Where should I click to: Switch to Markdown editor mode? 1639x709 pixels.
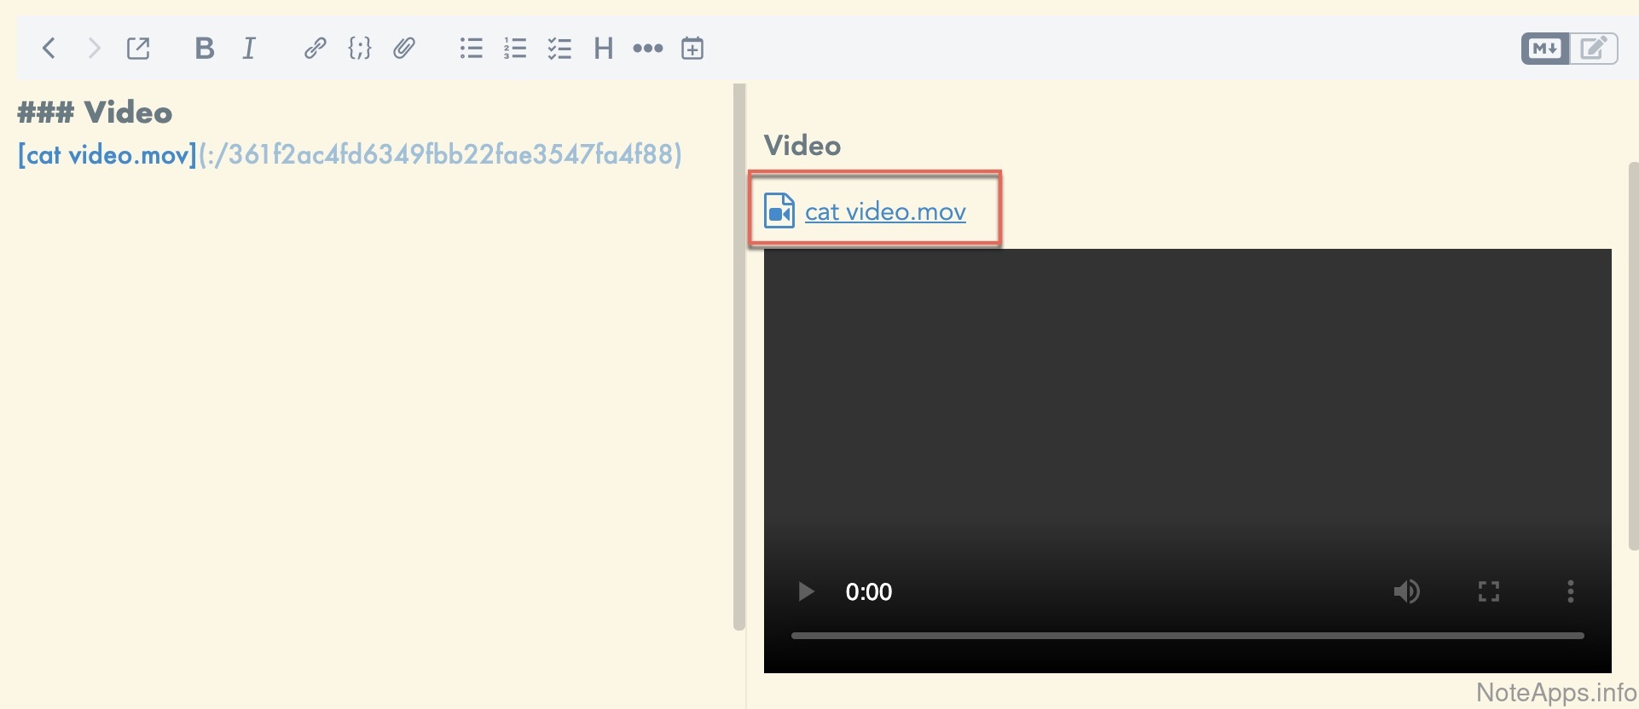(1545, 49)
